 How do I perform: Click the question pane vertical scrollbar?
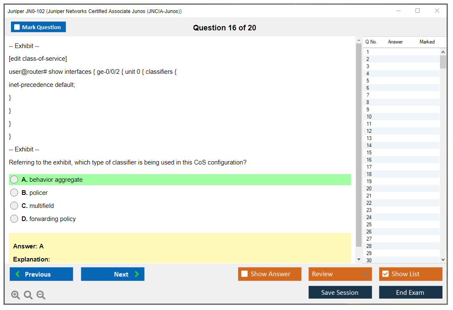coord(359,143)
